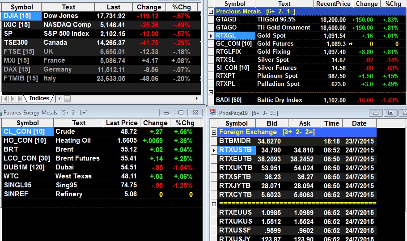Select the DAX [15] symbol
The image size is (407, 241).
21,69
